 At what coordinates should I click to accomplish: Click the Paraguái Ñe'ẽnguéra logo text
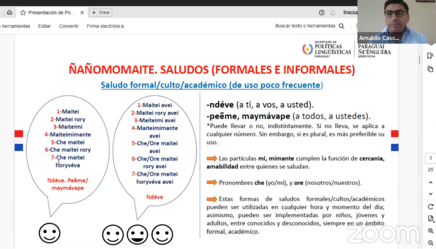(374, 51)
